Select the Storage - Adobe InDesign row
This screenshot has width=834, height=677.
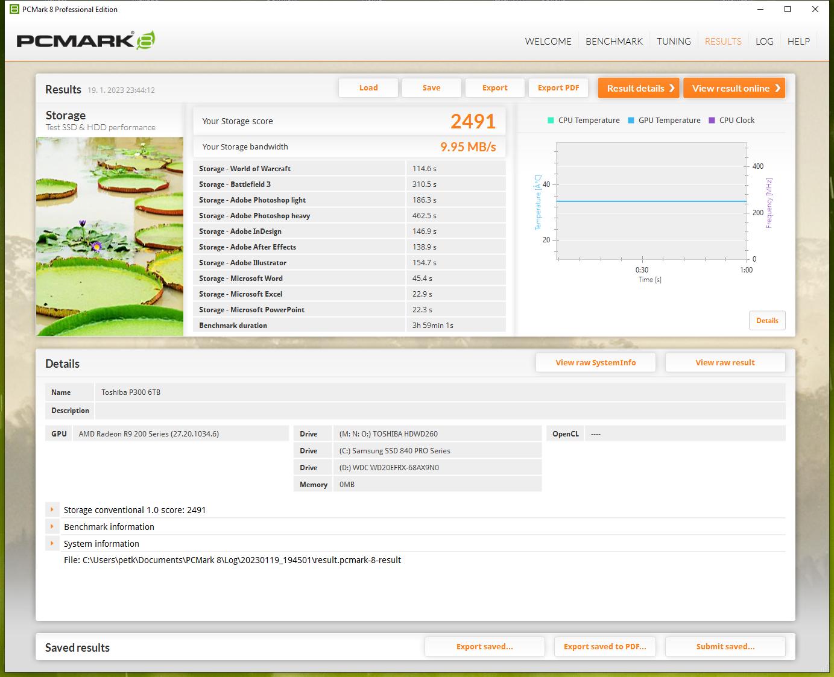coord(349,231)
